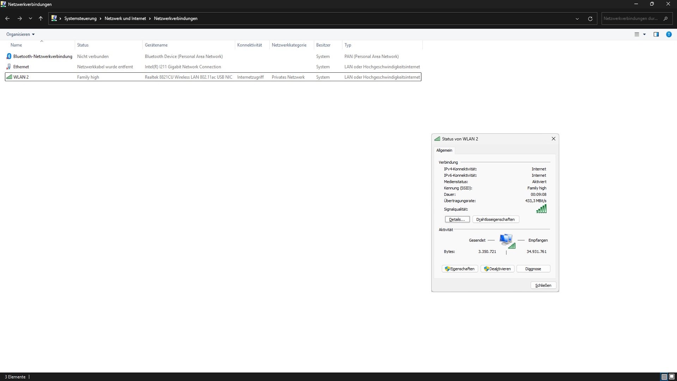The image size is (677, 381).
Task: Switch to details view in status bar
Action: coord(664,377)
